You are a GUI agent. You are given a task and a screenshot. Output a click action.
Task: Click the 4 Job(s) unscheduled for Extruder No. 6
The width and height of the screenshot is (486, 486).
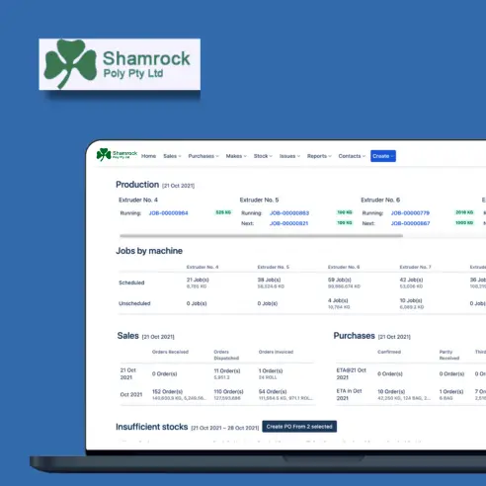(338, 300)
